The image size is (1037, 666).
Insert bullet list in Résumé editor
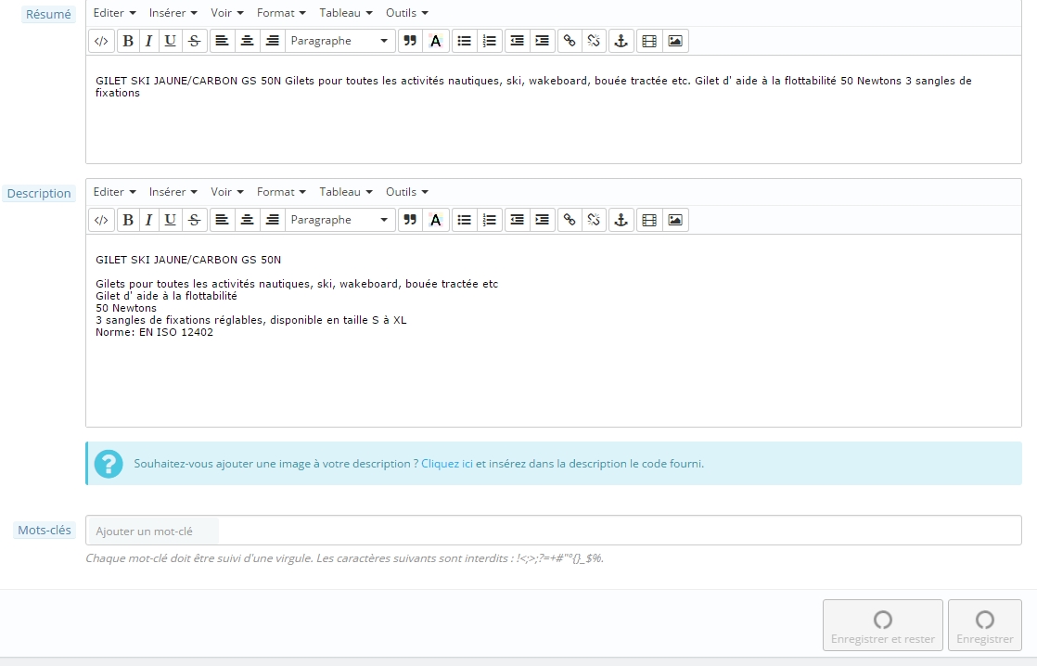tap(465, 41)
